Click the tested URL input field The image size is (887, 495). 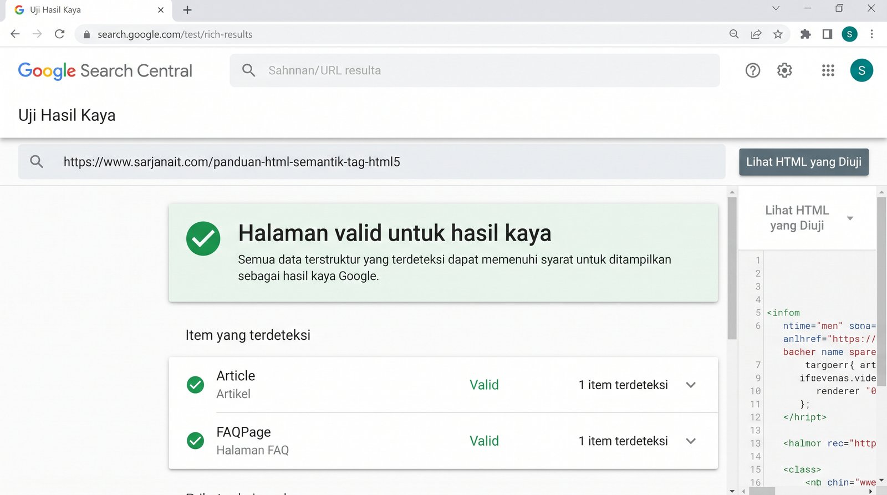[371, 162]
